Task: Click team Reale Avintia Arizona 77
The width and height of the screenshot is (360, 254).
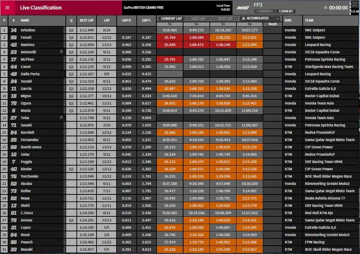Action: 325,198
